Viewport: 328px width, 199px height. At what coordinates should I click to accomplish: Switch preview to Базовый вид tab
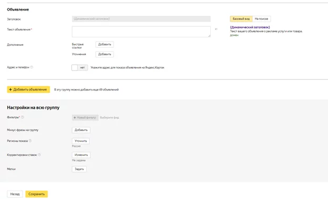click(x=241, y=19)
